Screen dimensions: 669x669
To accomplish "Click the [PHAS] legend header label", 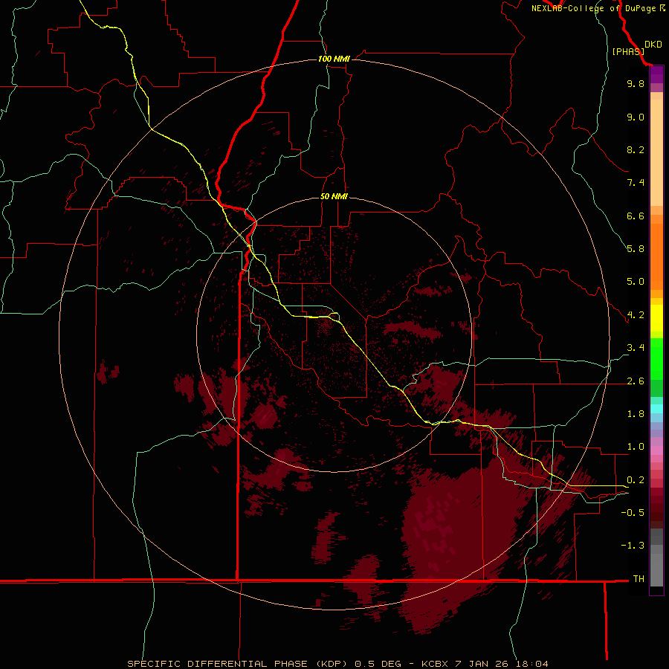I will [628, 51].
